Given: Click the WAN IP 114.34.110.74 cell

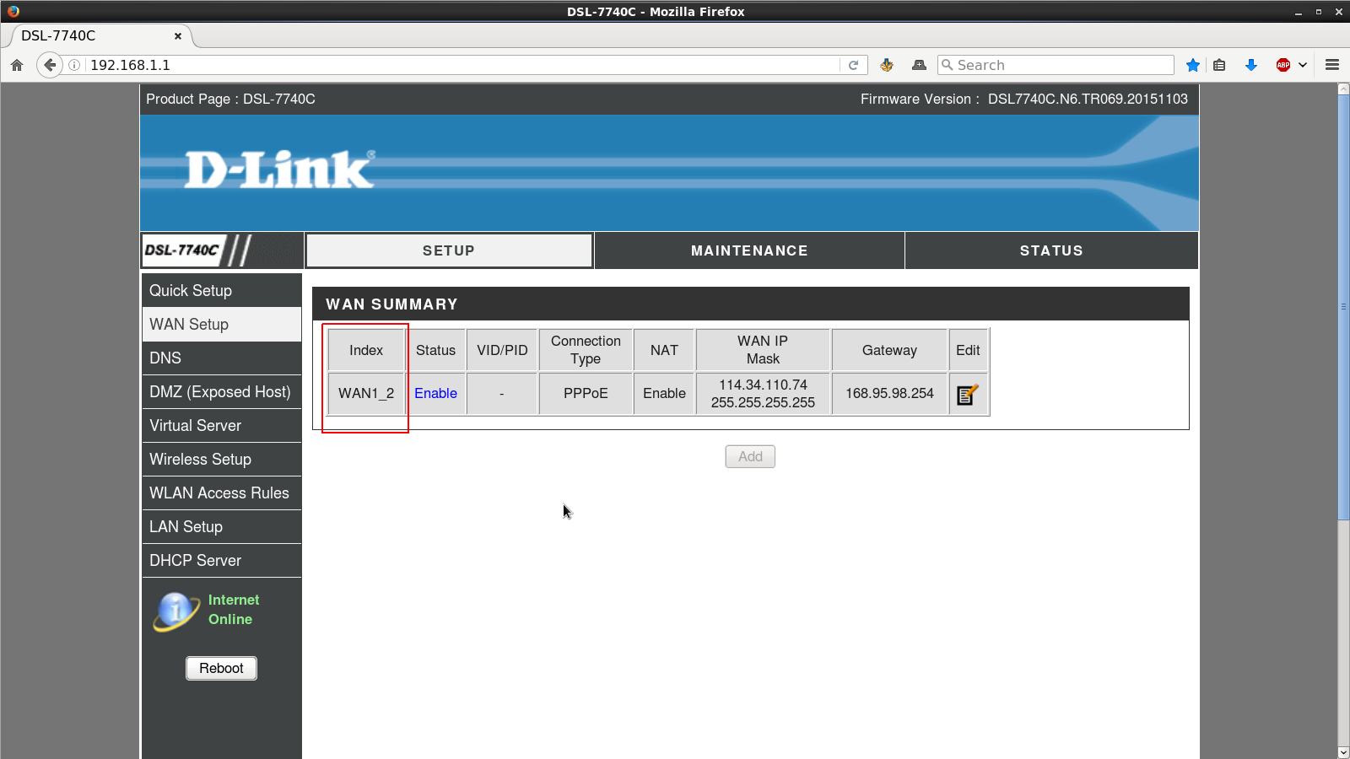Looking at the screenshot, I should click(763, 393).
